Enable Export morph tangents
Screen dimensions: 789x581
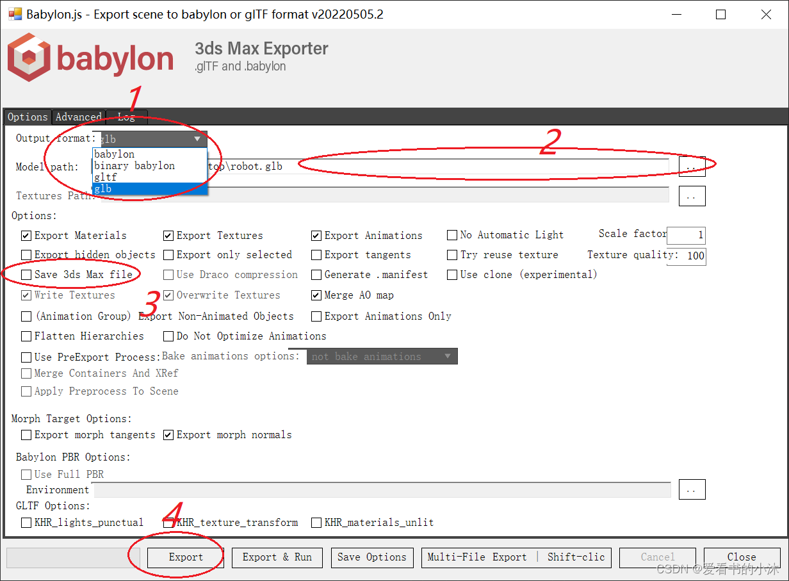pos(26,435)
